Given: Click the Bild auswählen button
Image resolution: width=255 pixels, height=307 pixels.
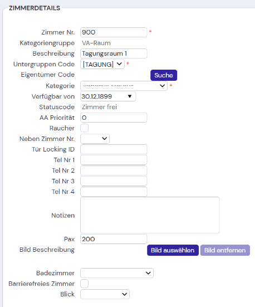Looking at the screenshot, I should coord(173,250).
